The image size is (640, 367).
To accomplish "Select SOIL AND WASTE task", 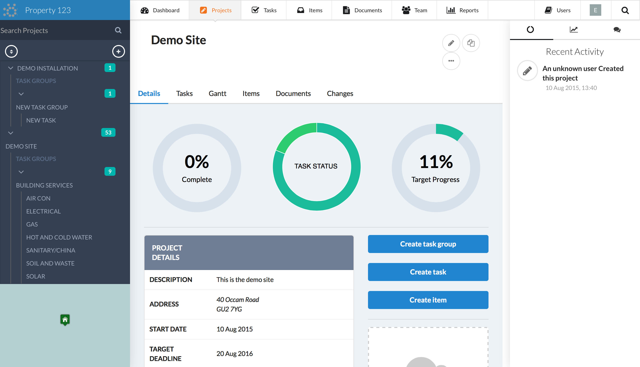I will (50, 263).
